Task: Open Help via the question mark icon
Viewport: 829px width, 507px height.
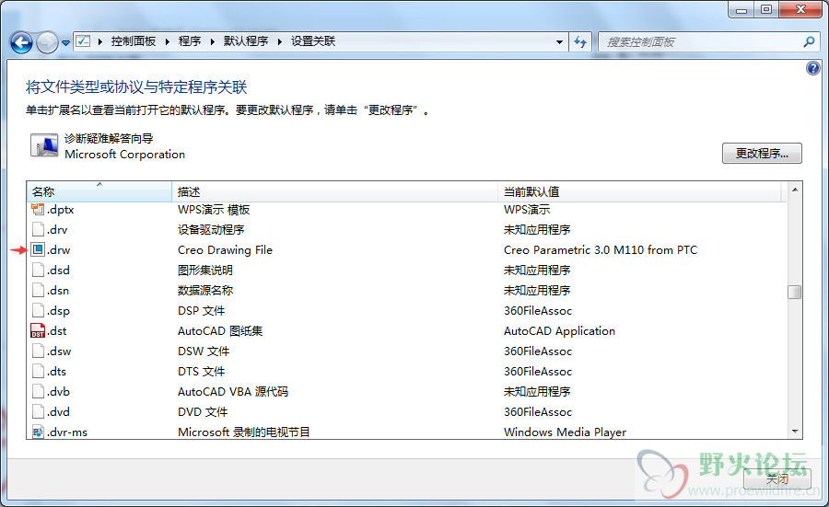Action: (812, 68)
